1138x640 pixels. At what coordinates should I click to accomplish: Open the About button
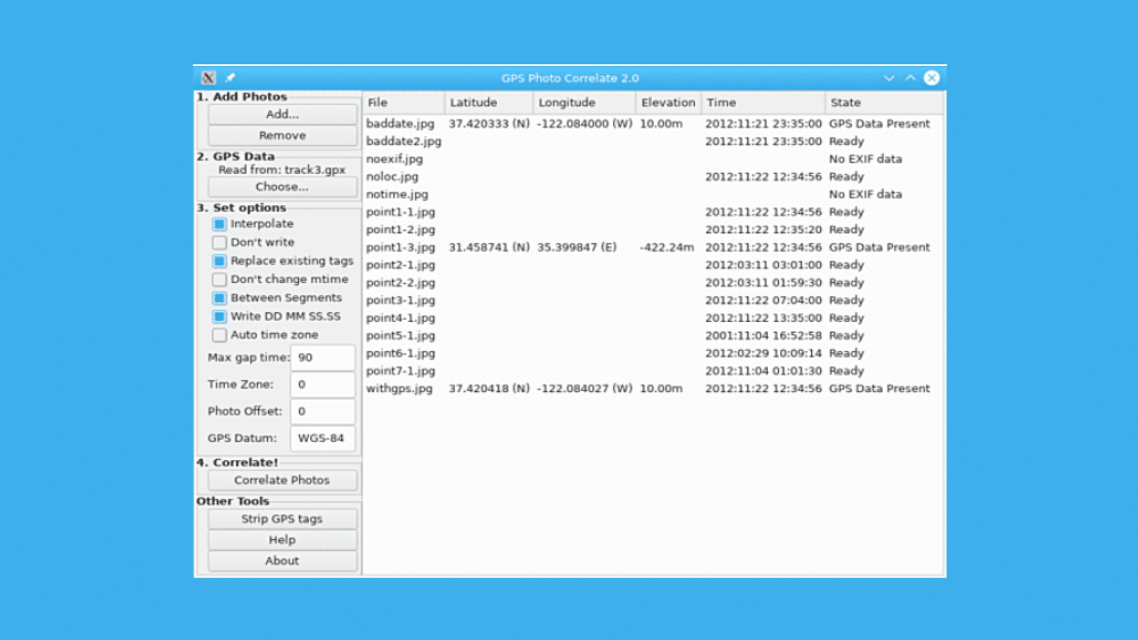(282, 561)
